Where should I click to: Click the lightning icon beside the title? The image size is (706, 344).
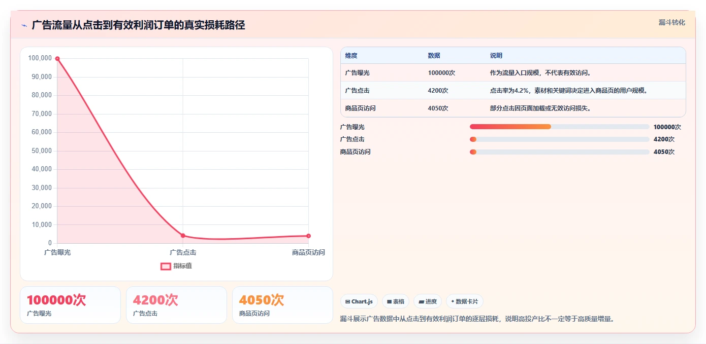(24, 25)
